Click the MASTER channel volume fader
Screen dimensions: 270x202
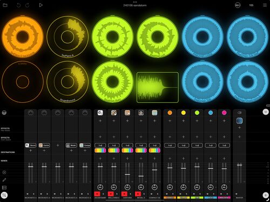click(239, 165)
